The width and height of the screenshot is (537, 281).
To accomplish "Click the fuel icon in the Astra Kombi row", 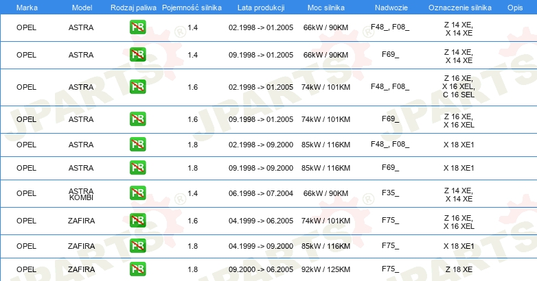I will click(138, 193).
